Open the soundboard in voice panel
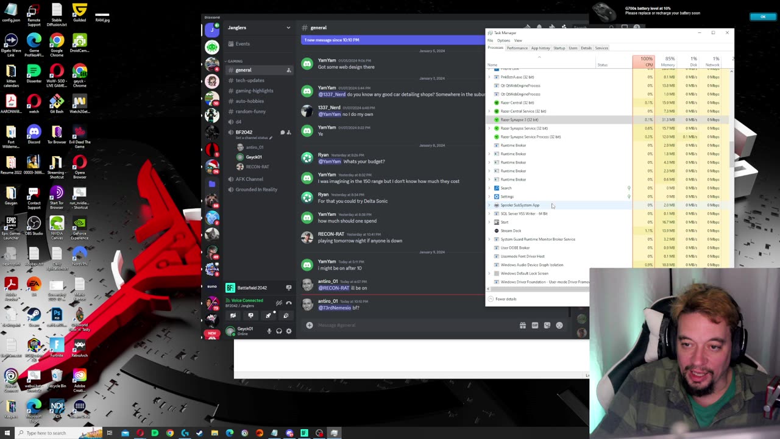780x439 pixels. [286, 316]
